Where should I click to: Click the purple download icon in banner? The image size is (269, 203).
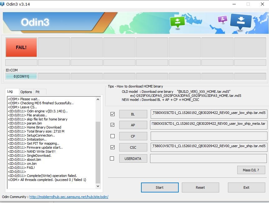pos(223,19)
